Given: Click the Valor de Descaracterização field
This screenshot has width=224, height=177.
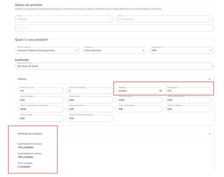Looking at the screenshot, I should 90,118.
